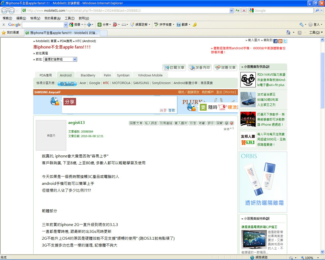Image resolution: width=325 pixels, height=260 pixels.
Task: Click the 評分 button on the post
Action: [211, 123]
